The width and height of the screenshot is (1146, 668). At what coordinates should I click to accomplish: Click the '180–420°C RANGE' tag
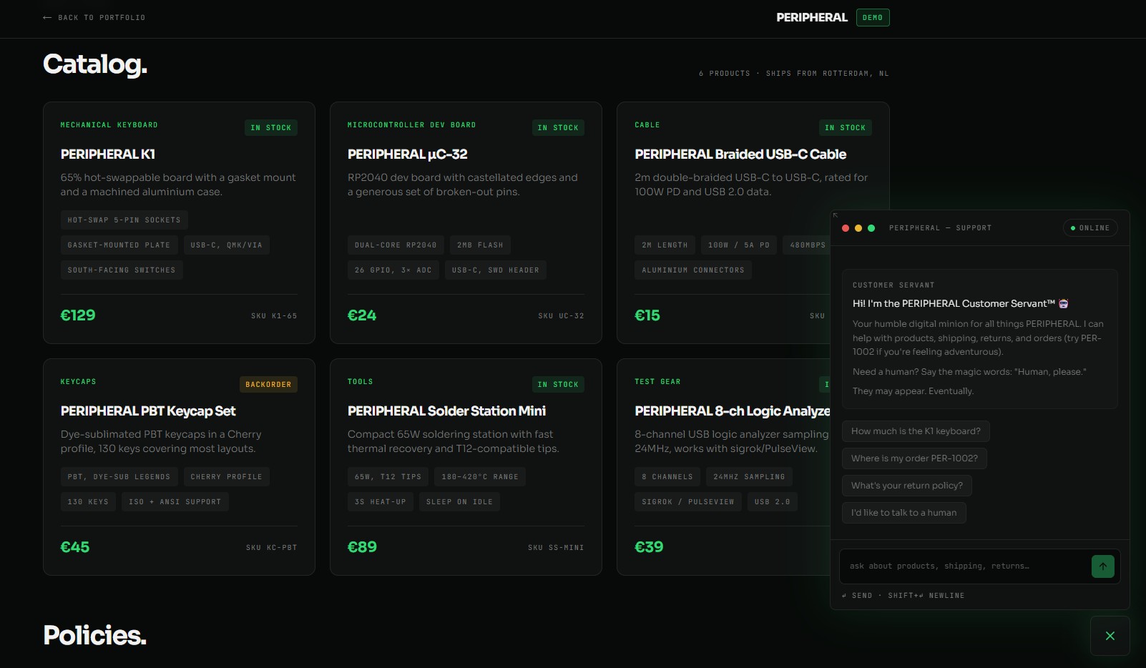click(x=479, y=477)
